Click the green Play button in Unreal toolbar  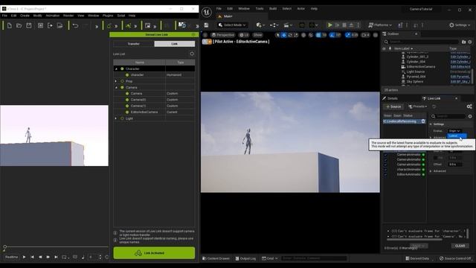coord(329,25)
